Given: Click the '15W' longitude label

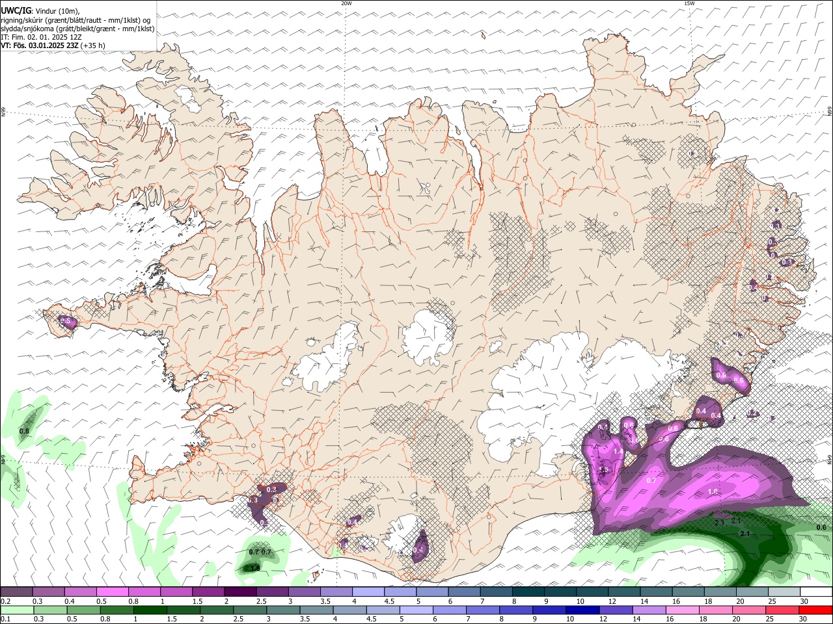Looking at the screenshot, I should pyautogui.click(x=689, y=3).
